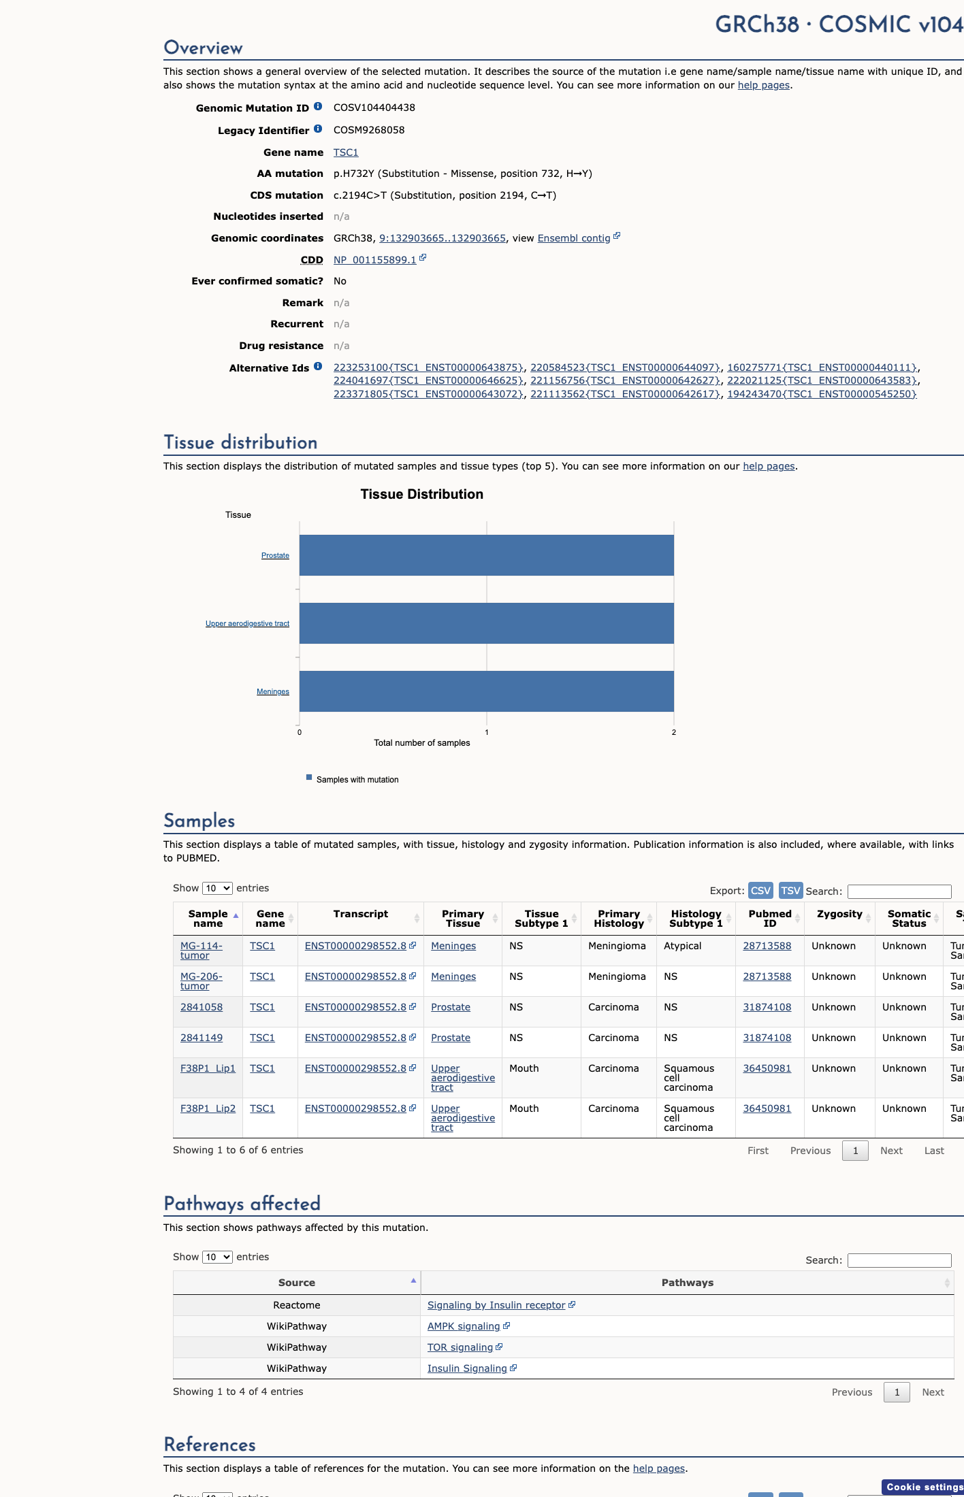Click external link icon after NP_001155899.1

coord(423,258)
